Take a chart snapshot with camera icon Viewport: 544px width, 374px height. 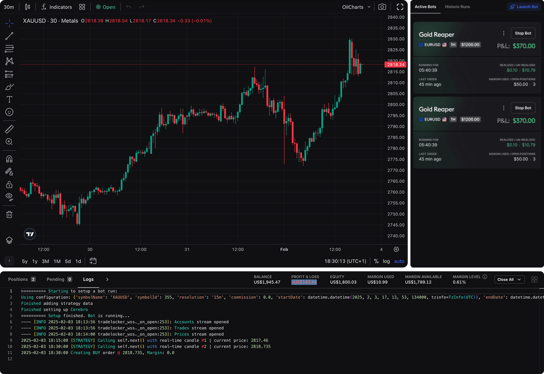(x=382, y=7)
